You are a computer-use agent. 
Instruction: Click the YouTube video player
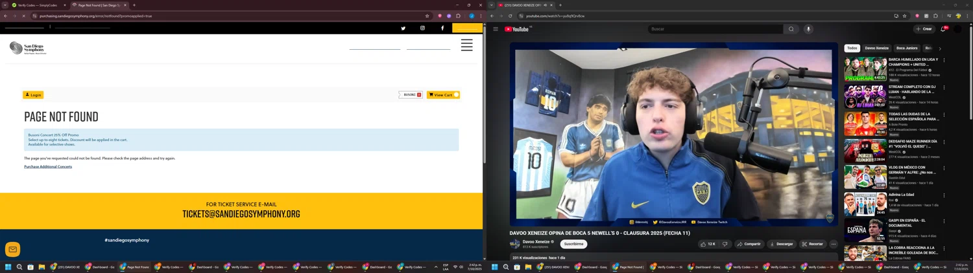[x=673, y=134]
